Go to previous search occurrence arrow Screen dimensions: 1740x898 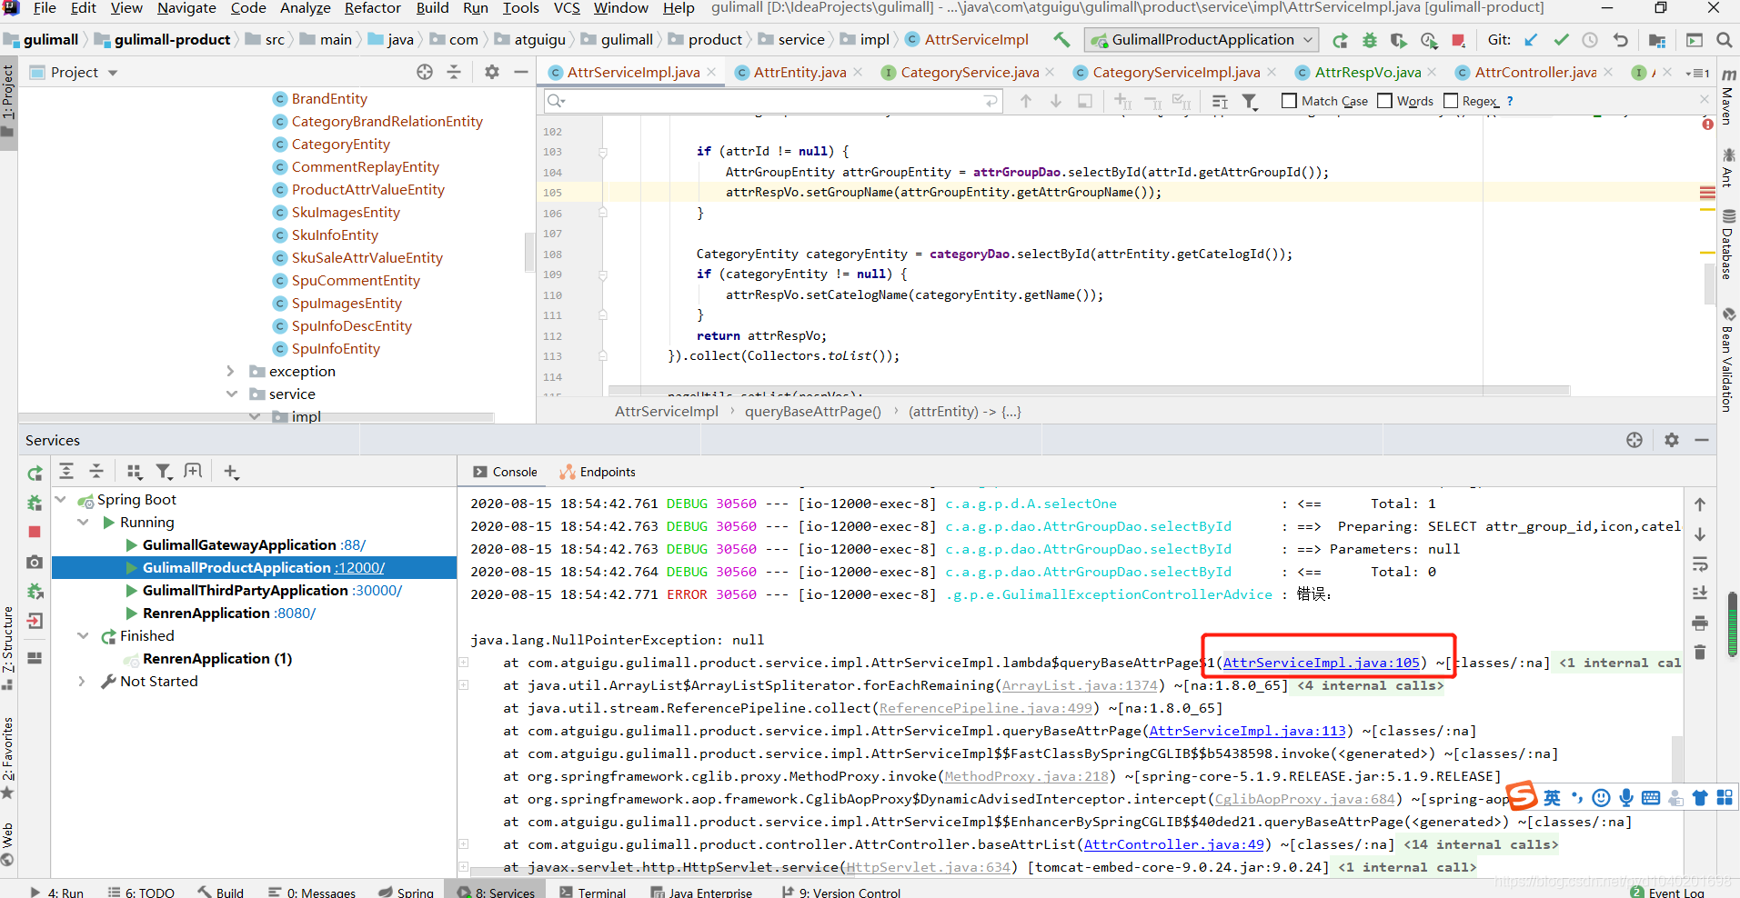click(1026, 101)
